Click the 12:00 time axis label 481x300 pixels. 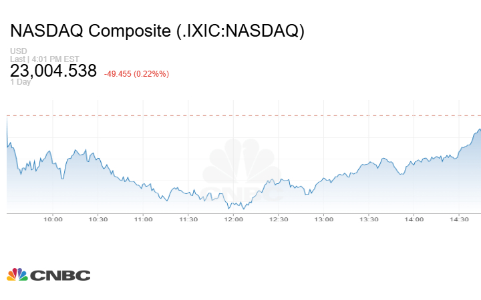[x=233, y=219]
